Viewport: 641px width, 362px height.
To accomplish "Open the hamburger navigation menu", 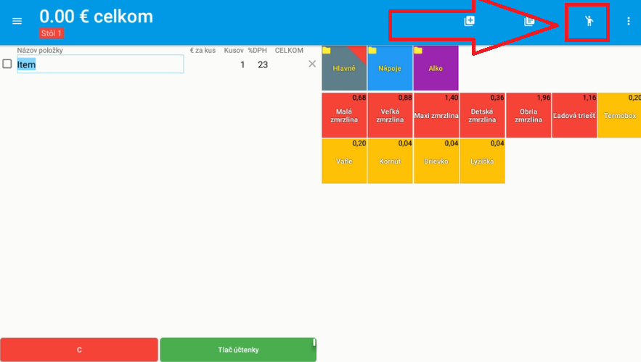I will 17,21.
